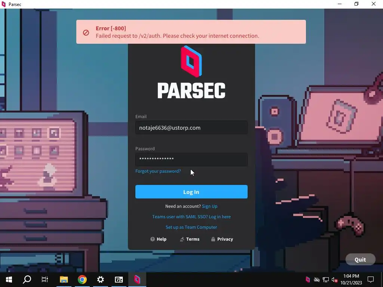Follow the Teams SAML SSO login link
Viewport: 383px width, 287px height.
191,217
